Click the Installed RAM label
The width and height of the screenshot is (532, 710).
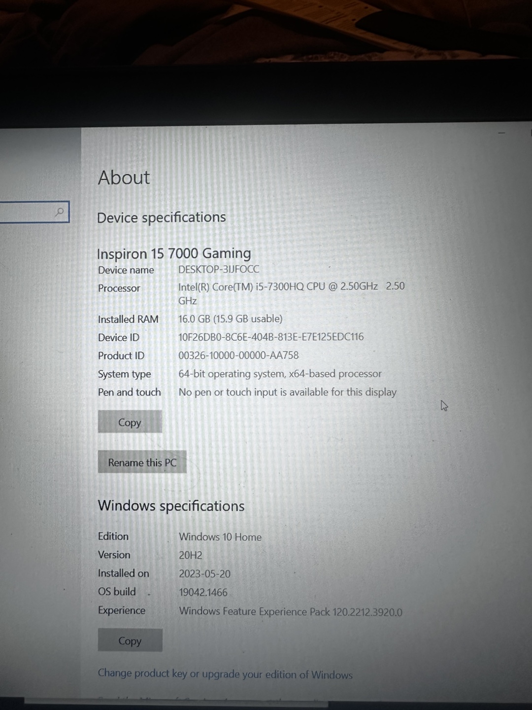[x=128, y=319]
